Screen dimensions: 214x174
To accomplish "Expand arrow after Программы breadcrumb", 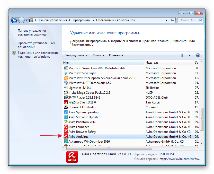I will tap(93, 20).
